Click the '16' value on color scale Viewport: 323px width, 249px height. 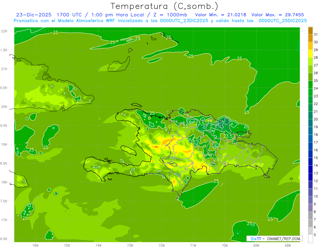pyautogui.click(x=316, y=150)
